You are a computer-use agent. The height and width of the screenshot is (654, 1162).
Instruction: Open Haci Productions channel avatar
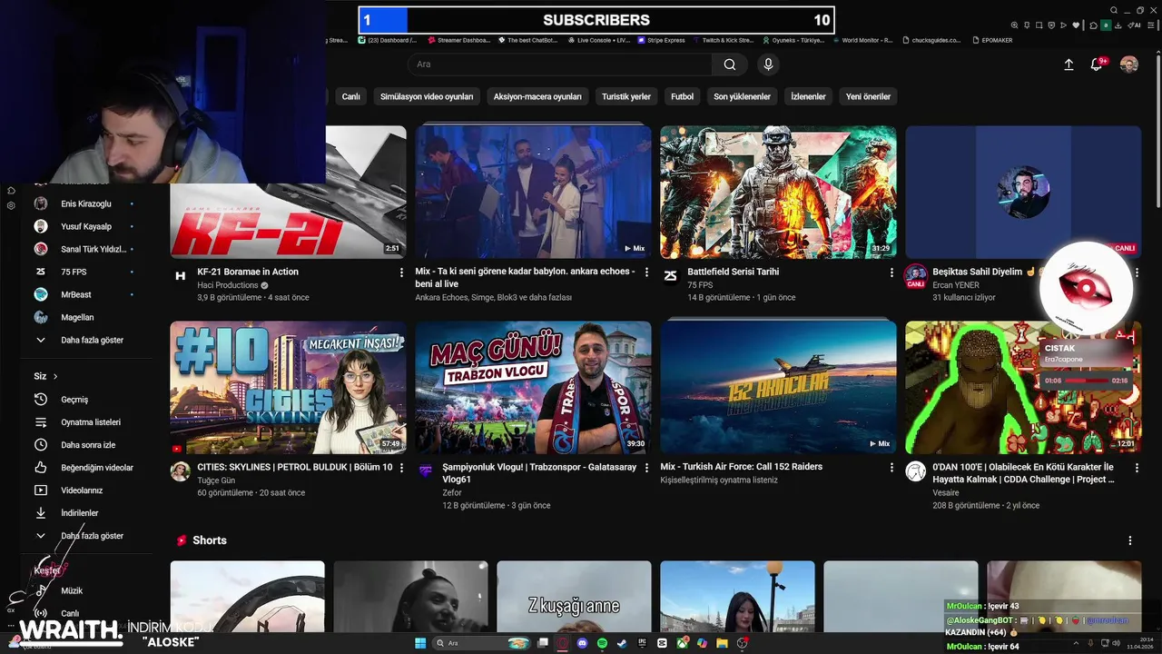tap(180, 275)
